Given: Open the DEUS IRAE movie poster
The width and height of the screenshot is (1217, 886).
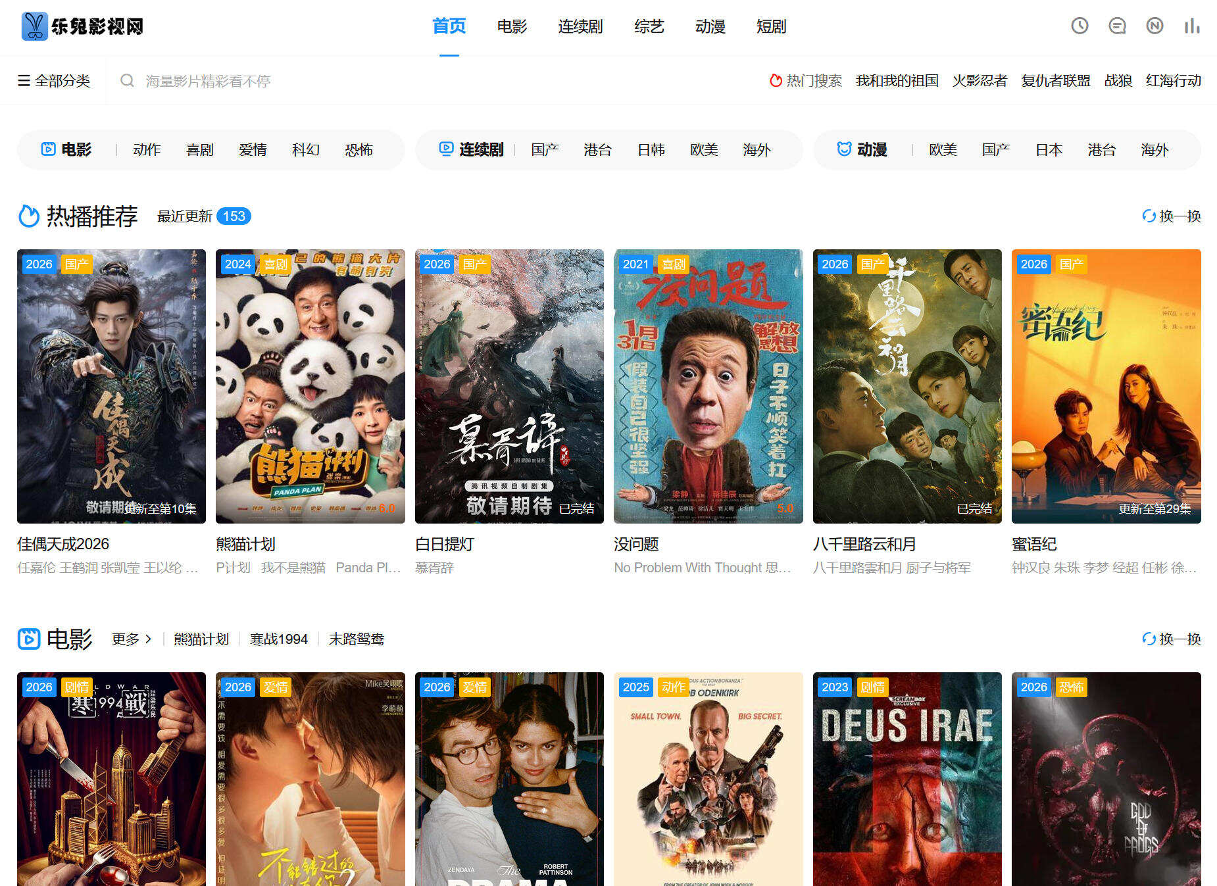Looking at the screenshot, I should point(907,779).
